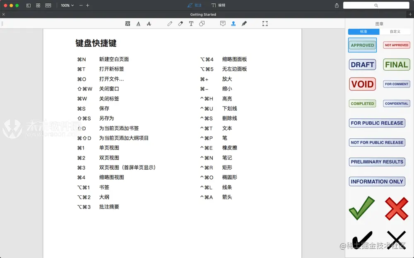This screenshot has height=258, width=414.
Task: Click the 批注摘要 text
Action: tap(109, 207)
